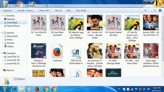This screenshot has width=164, height=92.
Task: Select the Firefox 'certificate' file icon
Action: point(57,51)
